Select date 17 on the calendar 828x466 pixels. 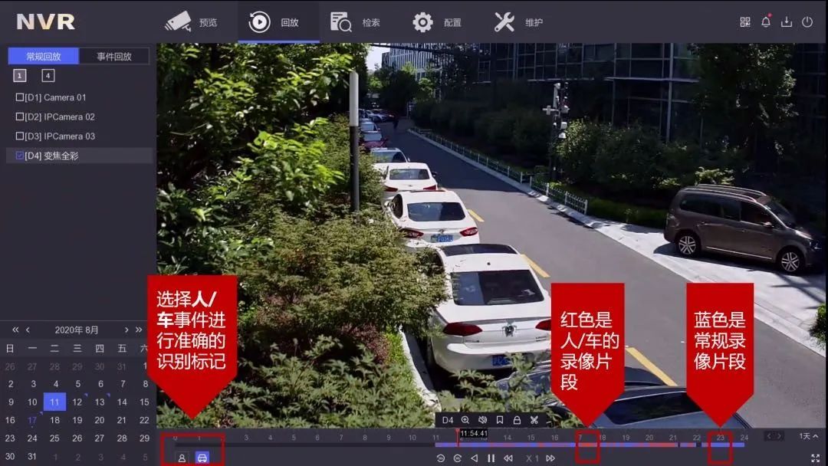pyautogui.click(x=31, y=420)
